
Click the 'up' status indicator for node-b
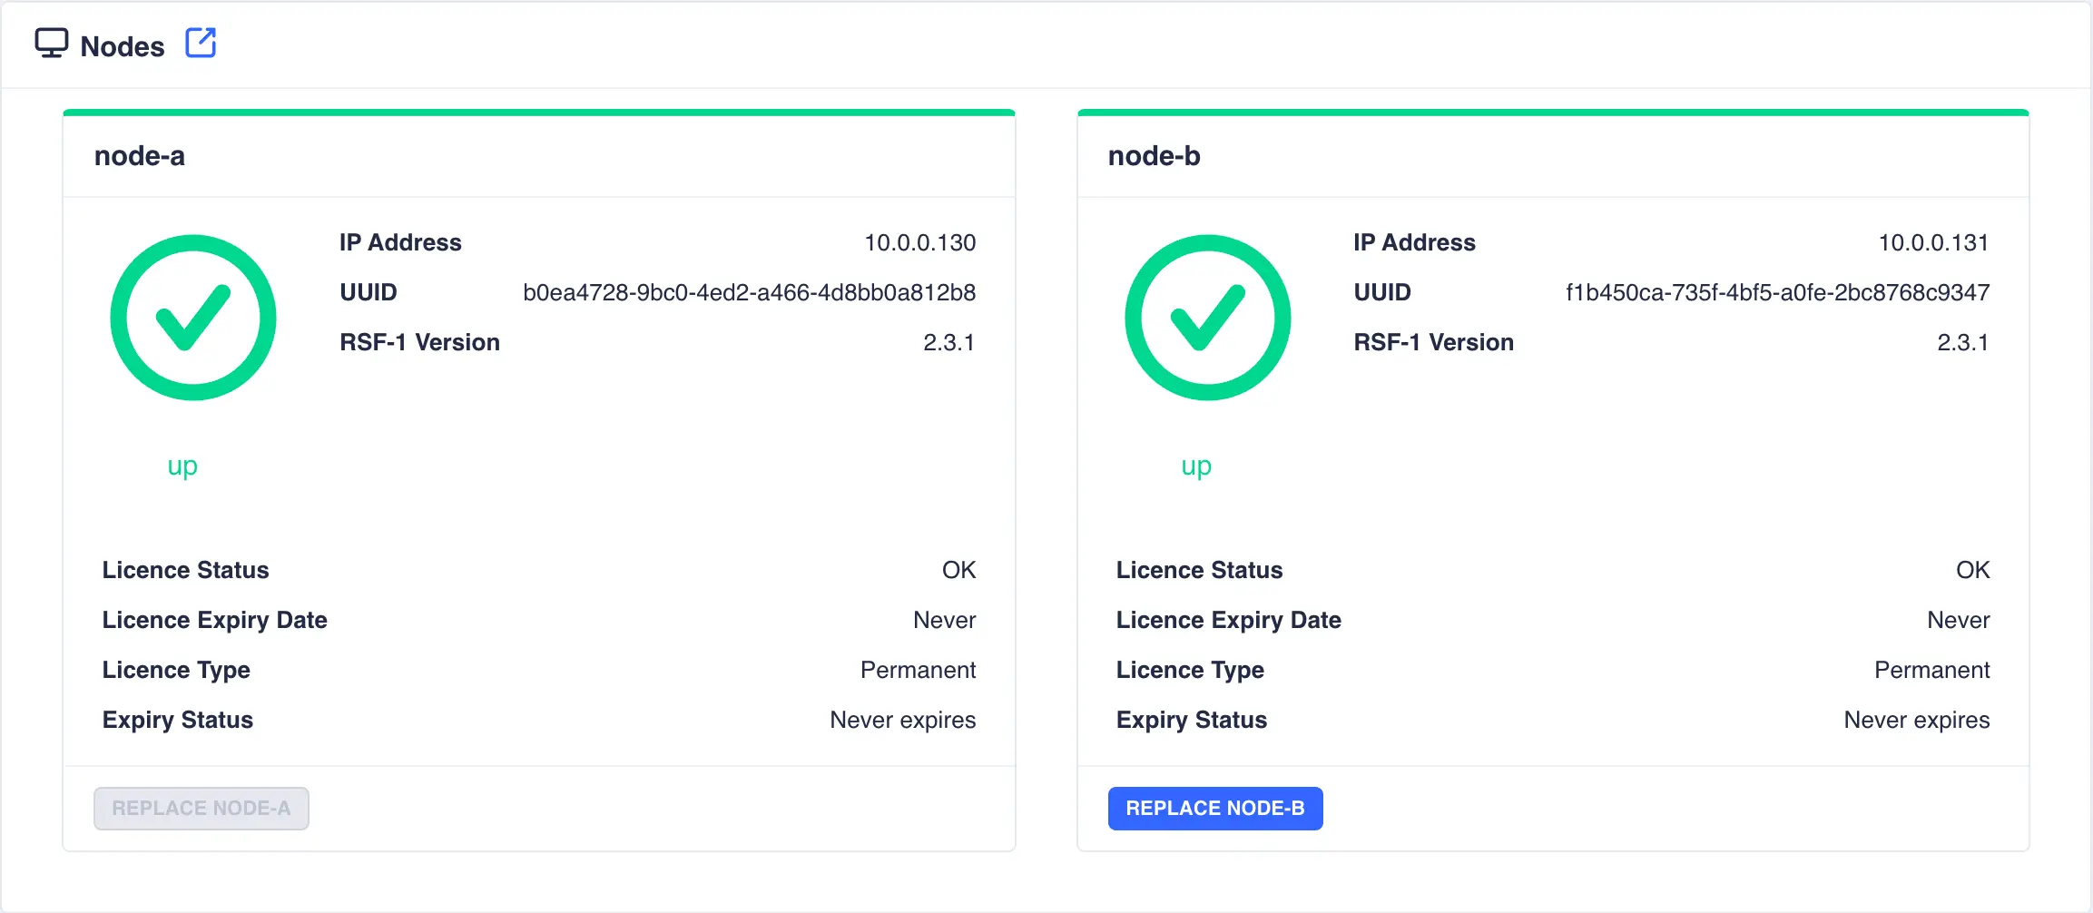coord(1195,466)
